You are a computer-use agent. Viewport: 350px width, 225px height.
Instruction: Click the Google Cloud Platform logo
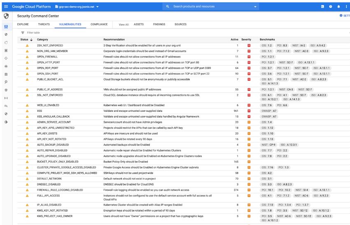click(x=31, y=7)
